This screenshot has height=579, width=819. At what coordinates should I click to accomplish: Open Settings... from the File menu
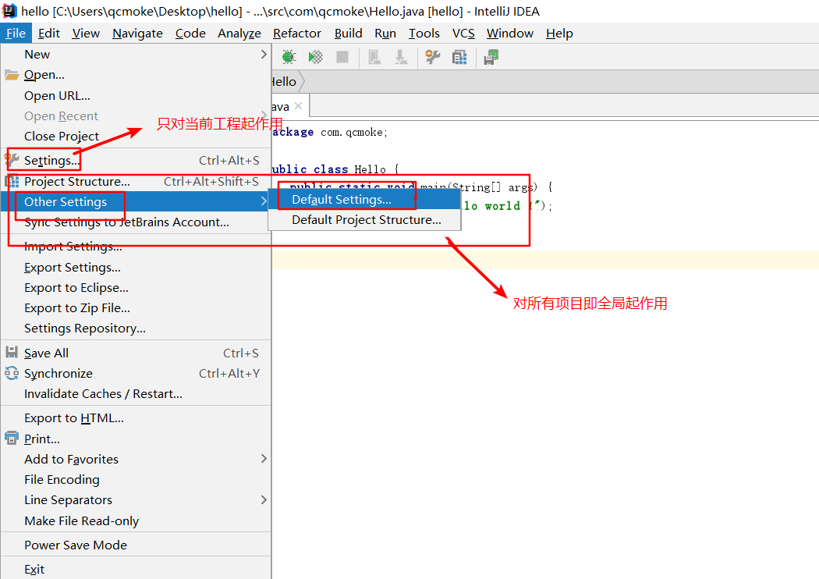click(x=136, y=161)
